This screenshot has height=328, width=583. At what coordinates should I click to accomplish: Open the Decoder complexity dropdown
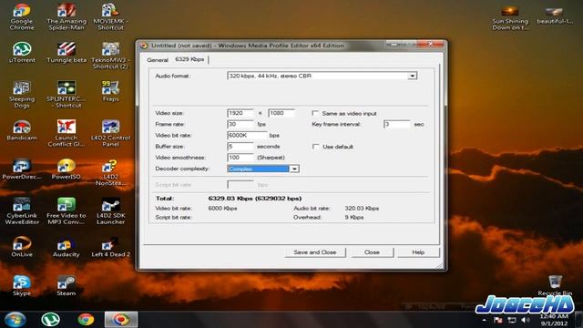[x=294, y=169]
